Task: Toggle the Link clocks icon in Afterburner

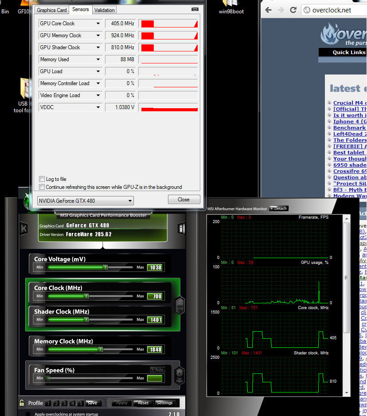Action: 180,306
